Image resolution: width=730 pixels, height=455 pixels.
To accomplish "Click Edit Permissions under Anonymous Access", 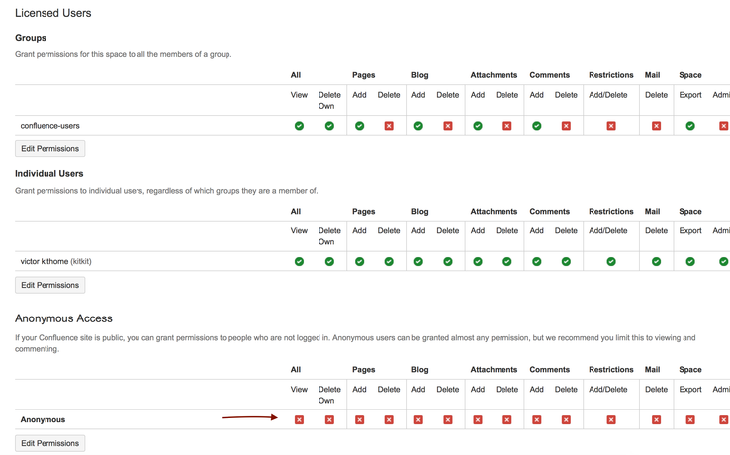I will [49, 443].
